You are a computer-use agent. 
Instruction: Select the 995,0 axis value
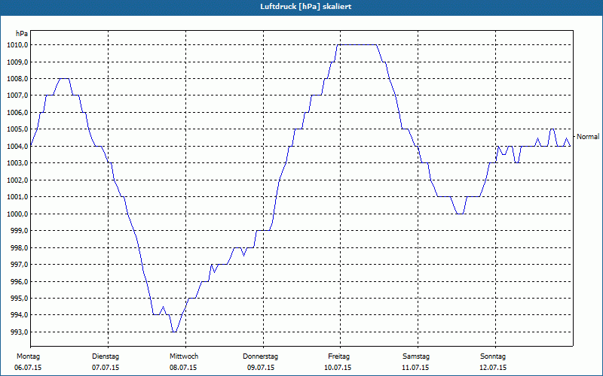click(19, 298)
